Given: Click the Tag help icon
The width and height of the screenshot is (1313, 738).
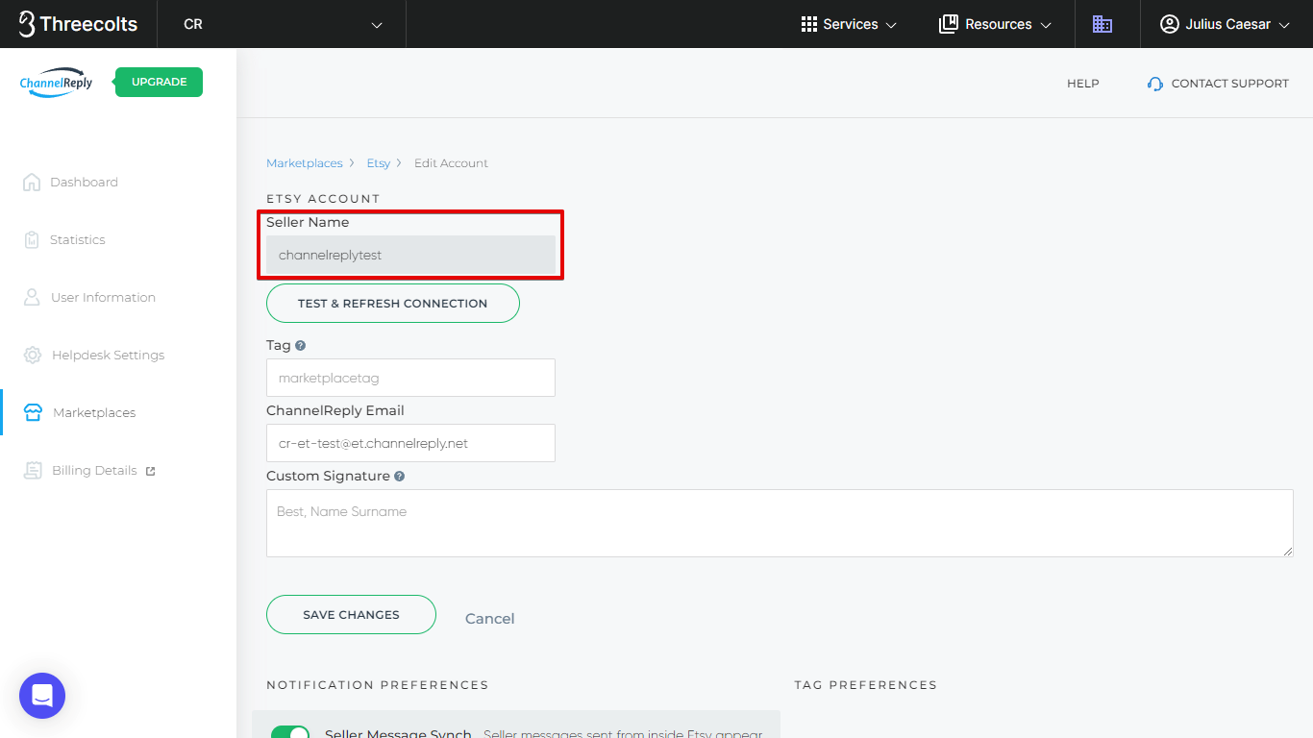Looking at the screenshot, I should [301, 345].
